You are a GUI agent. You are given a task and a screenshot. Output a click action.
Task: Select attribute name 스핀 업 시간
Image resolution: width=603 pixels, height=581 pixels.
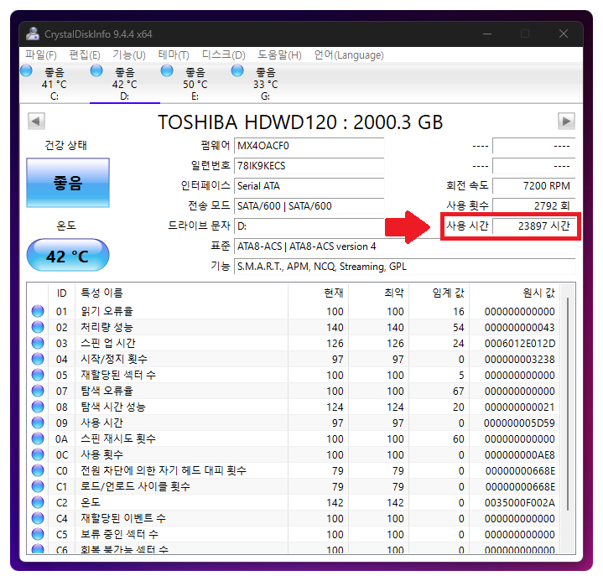tap(108, 343)
